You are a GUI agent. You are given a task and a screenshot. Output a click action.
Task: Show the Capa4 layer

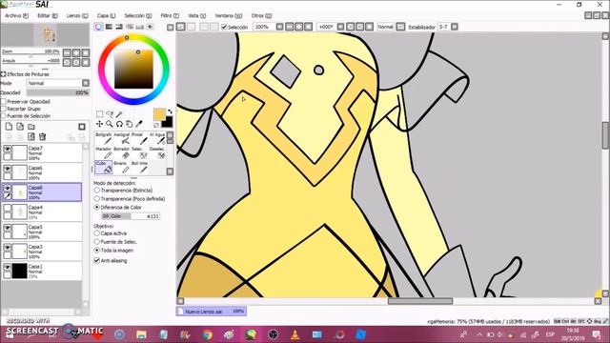coord(8,208)
